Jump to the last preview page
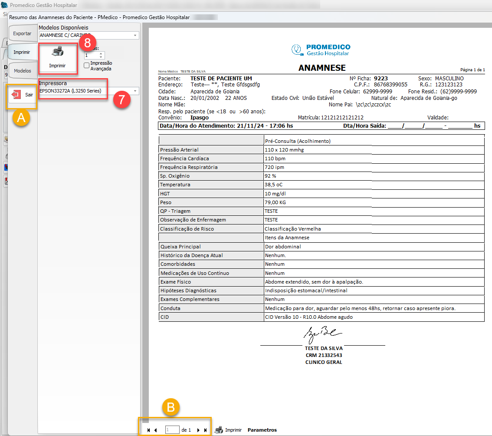Screen dimensions: 492x436 (x=206, y=430)
